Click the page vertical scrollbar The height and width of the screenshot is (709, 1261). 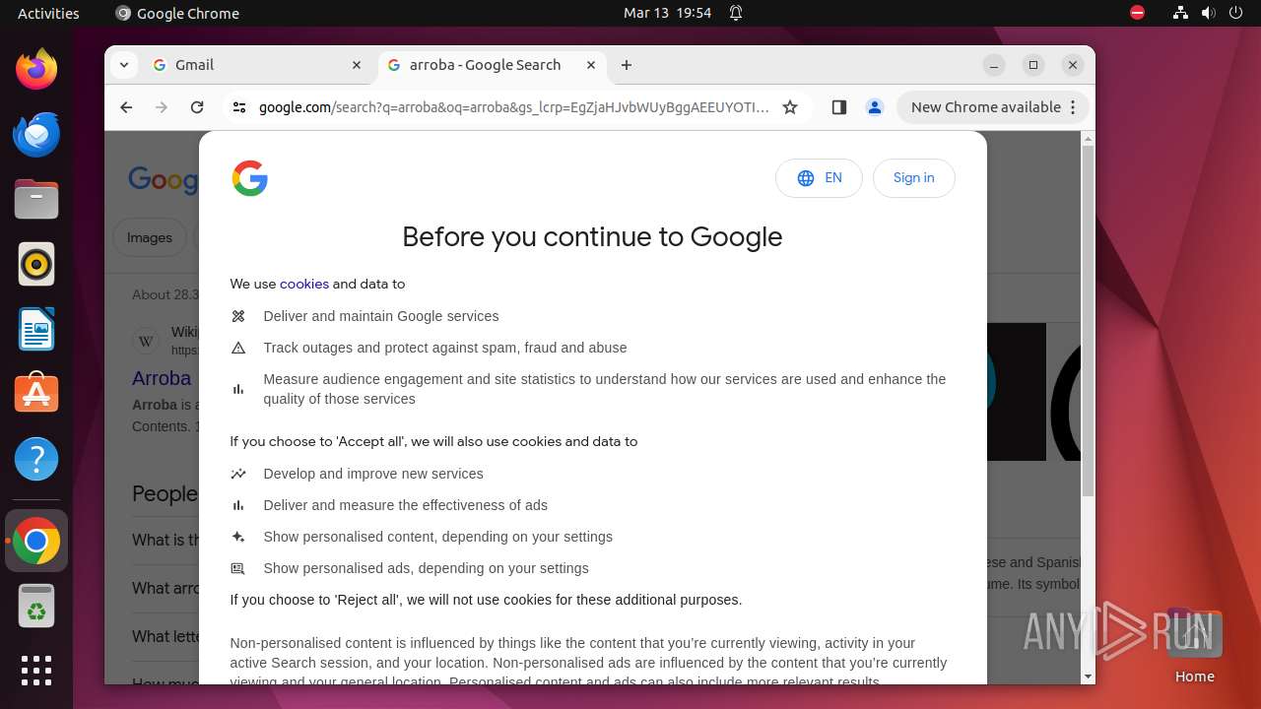1088,321
